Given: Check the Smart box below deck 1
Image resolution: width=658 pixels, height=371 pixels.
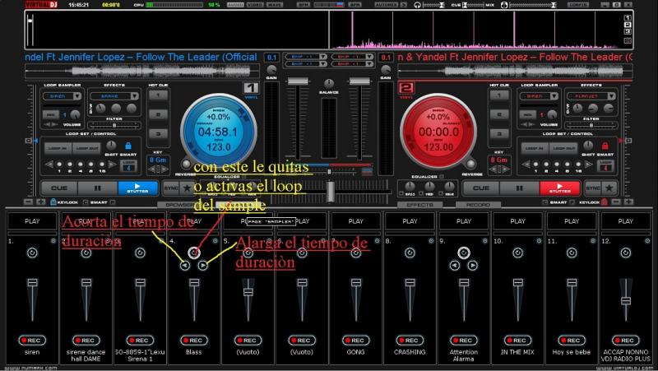Looking at the screenshot, I should point(86,202).
